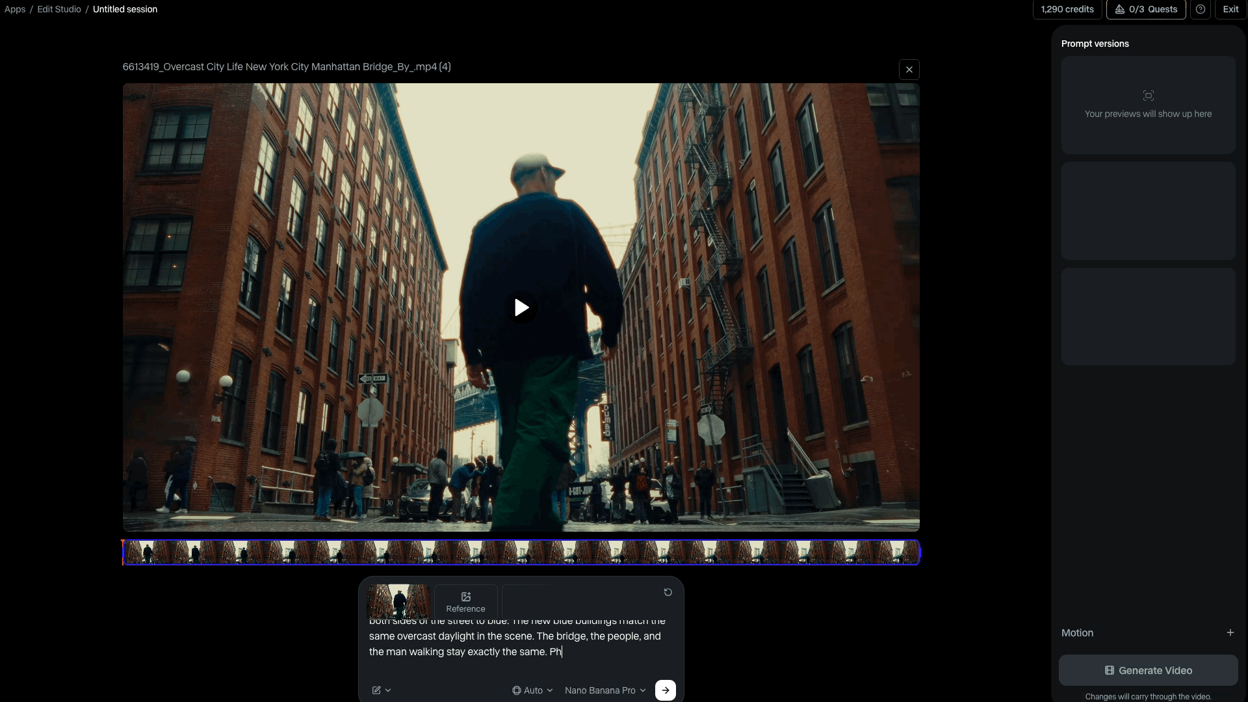This screenshot has height=702, width=1248.
Task: Add a Reference image
Action: click(x=465, y=602)
